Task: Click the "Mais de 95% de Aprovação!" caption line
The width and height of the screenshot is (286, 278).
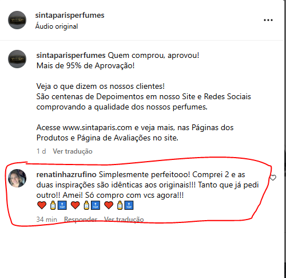Action: tap(85, 66)
